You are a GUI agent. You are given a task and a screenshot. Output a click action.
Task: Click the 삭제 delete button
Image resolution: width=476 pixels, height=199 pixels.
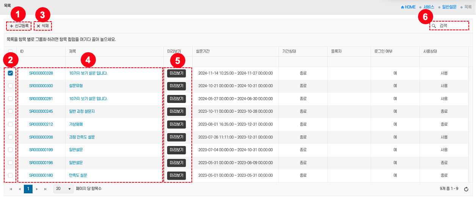[42, 26]
